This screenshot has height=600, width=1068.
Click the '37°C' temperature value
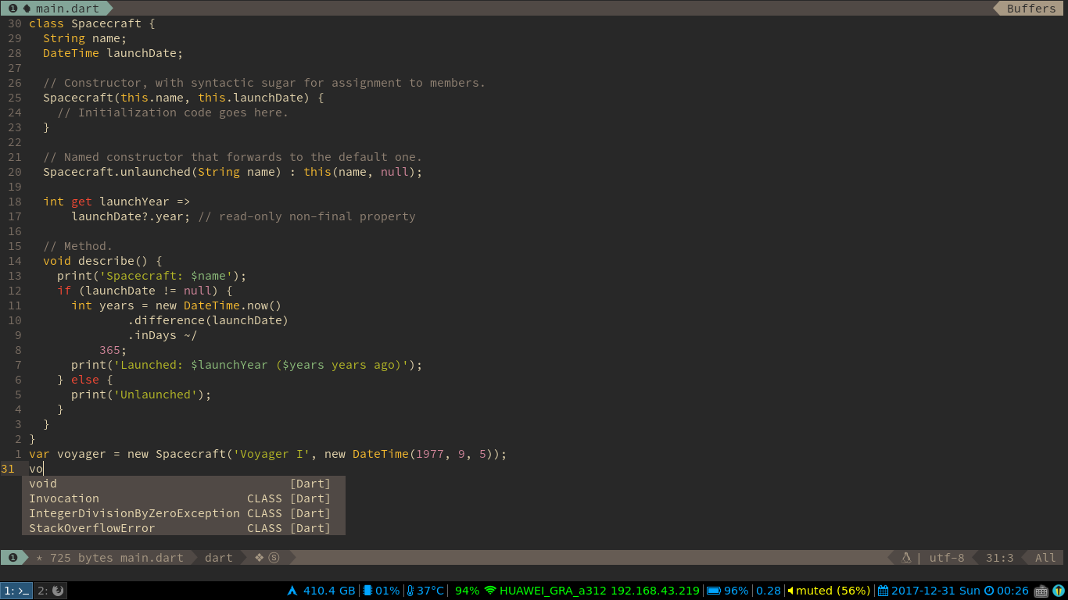[x=430, y=591]
